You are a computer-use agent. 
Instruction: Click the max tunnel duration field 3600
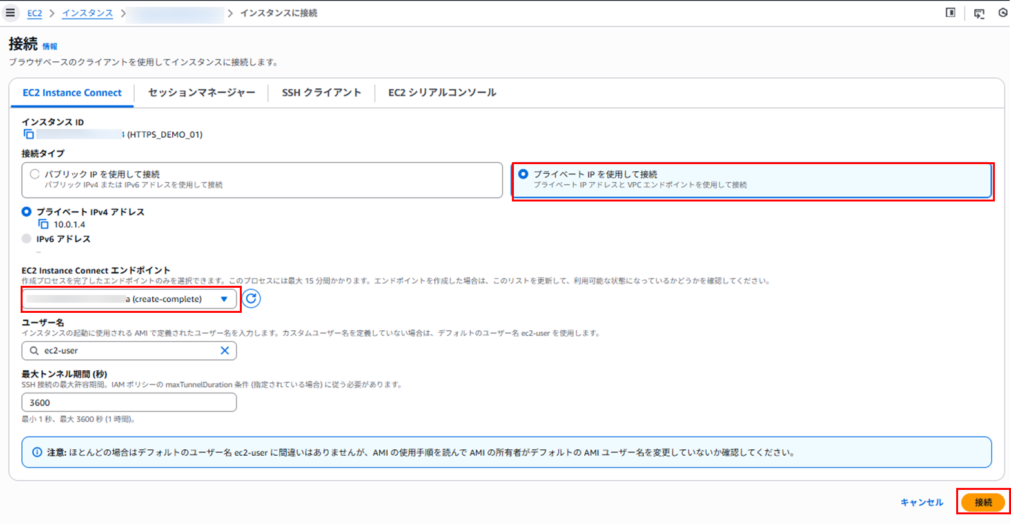pyautogui.click(x=129, y=402)
